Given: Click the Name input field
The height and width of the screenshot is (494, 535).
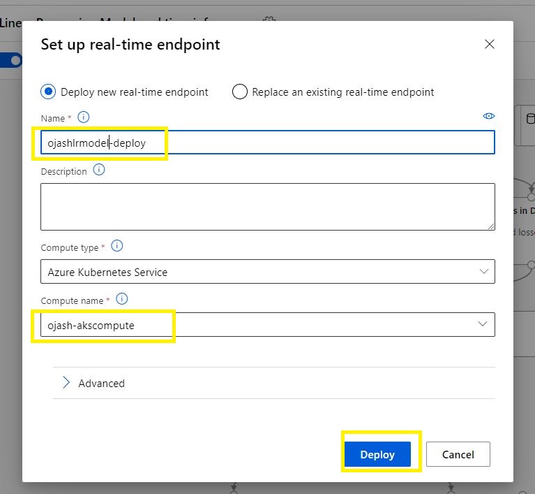Looking at the screenshot, I should (268, 143).
